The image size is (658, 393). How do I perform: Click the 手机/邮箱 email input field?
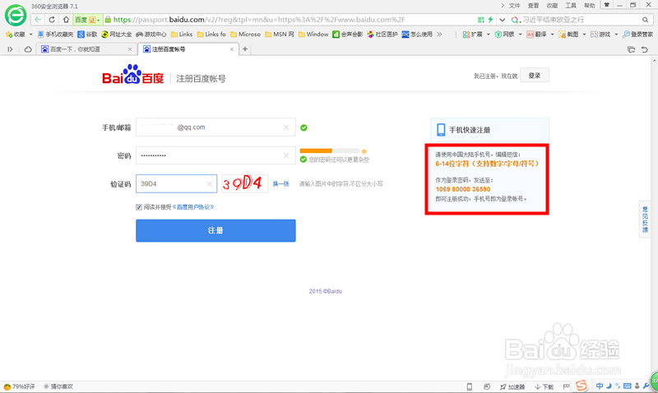(x=215, y=127)
